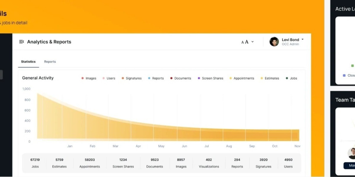Open the font size AA dropdown
Image resolution: width=355 pixels, height=177 pixels.
pos(248,42)
